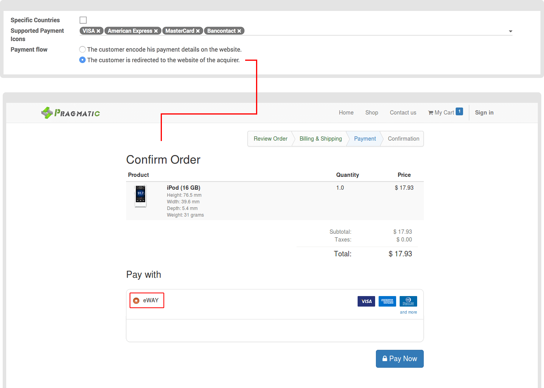Image resolution: width=544 pixels, height=388 pixels.
Task: Click the Taxes value $ 0.00
Action: click(x=404, y=240)
